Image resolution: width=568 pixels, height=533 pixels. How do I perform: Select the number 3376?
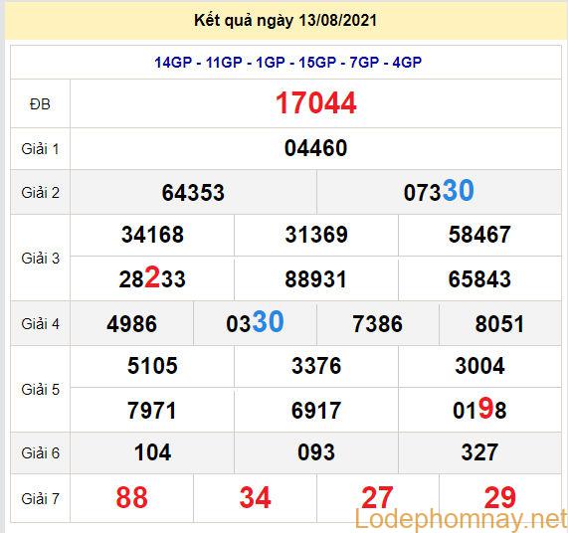tap(316, 365)
